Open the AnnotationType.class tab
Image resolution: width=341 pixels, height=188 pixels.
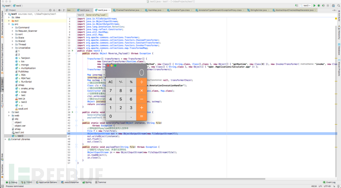click(x=180, y=10)
